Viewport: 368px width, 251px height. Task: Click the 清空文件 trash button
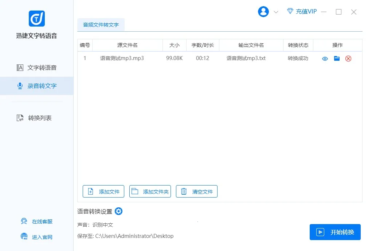click(197, 191)
